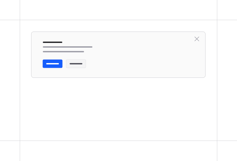Click the top strip above the card
This screenshot has width=237, height=161.
118,10
